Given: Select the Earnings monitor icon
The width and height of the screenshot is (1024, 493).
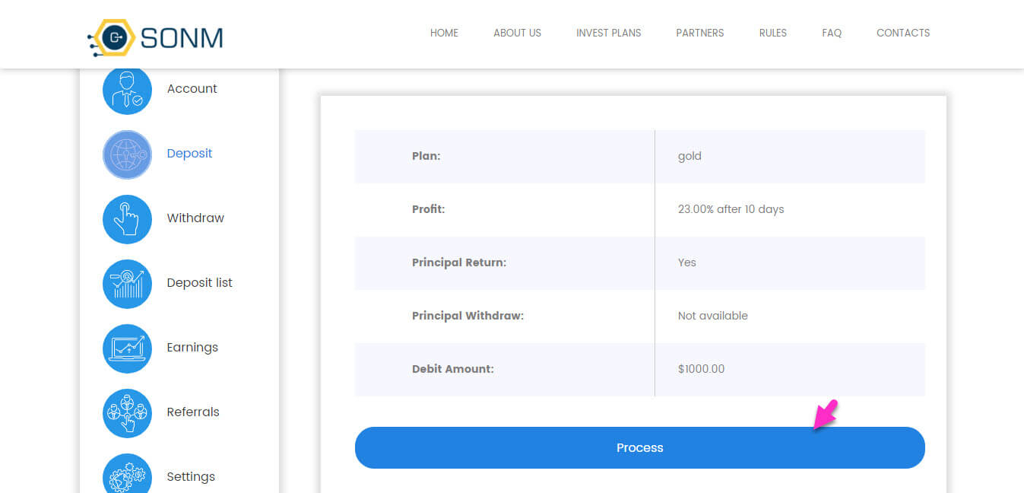Looking at the screenshot, I should click(127, 347).
